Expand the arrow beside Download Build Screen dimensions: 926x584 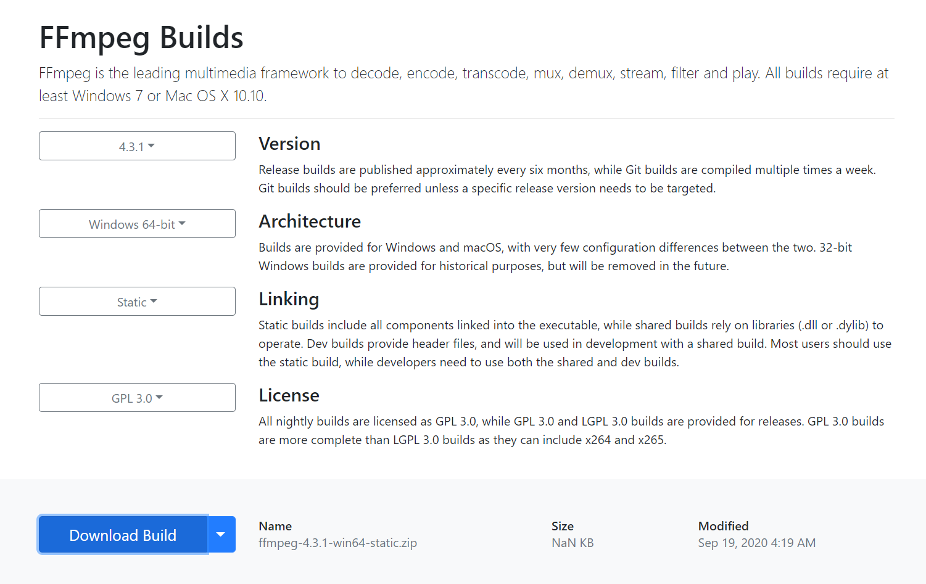221,535
